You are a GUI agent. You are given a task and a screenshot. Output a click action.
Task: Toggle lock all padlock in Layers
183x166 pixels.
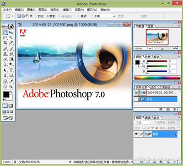(x=156, y=127)
